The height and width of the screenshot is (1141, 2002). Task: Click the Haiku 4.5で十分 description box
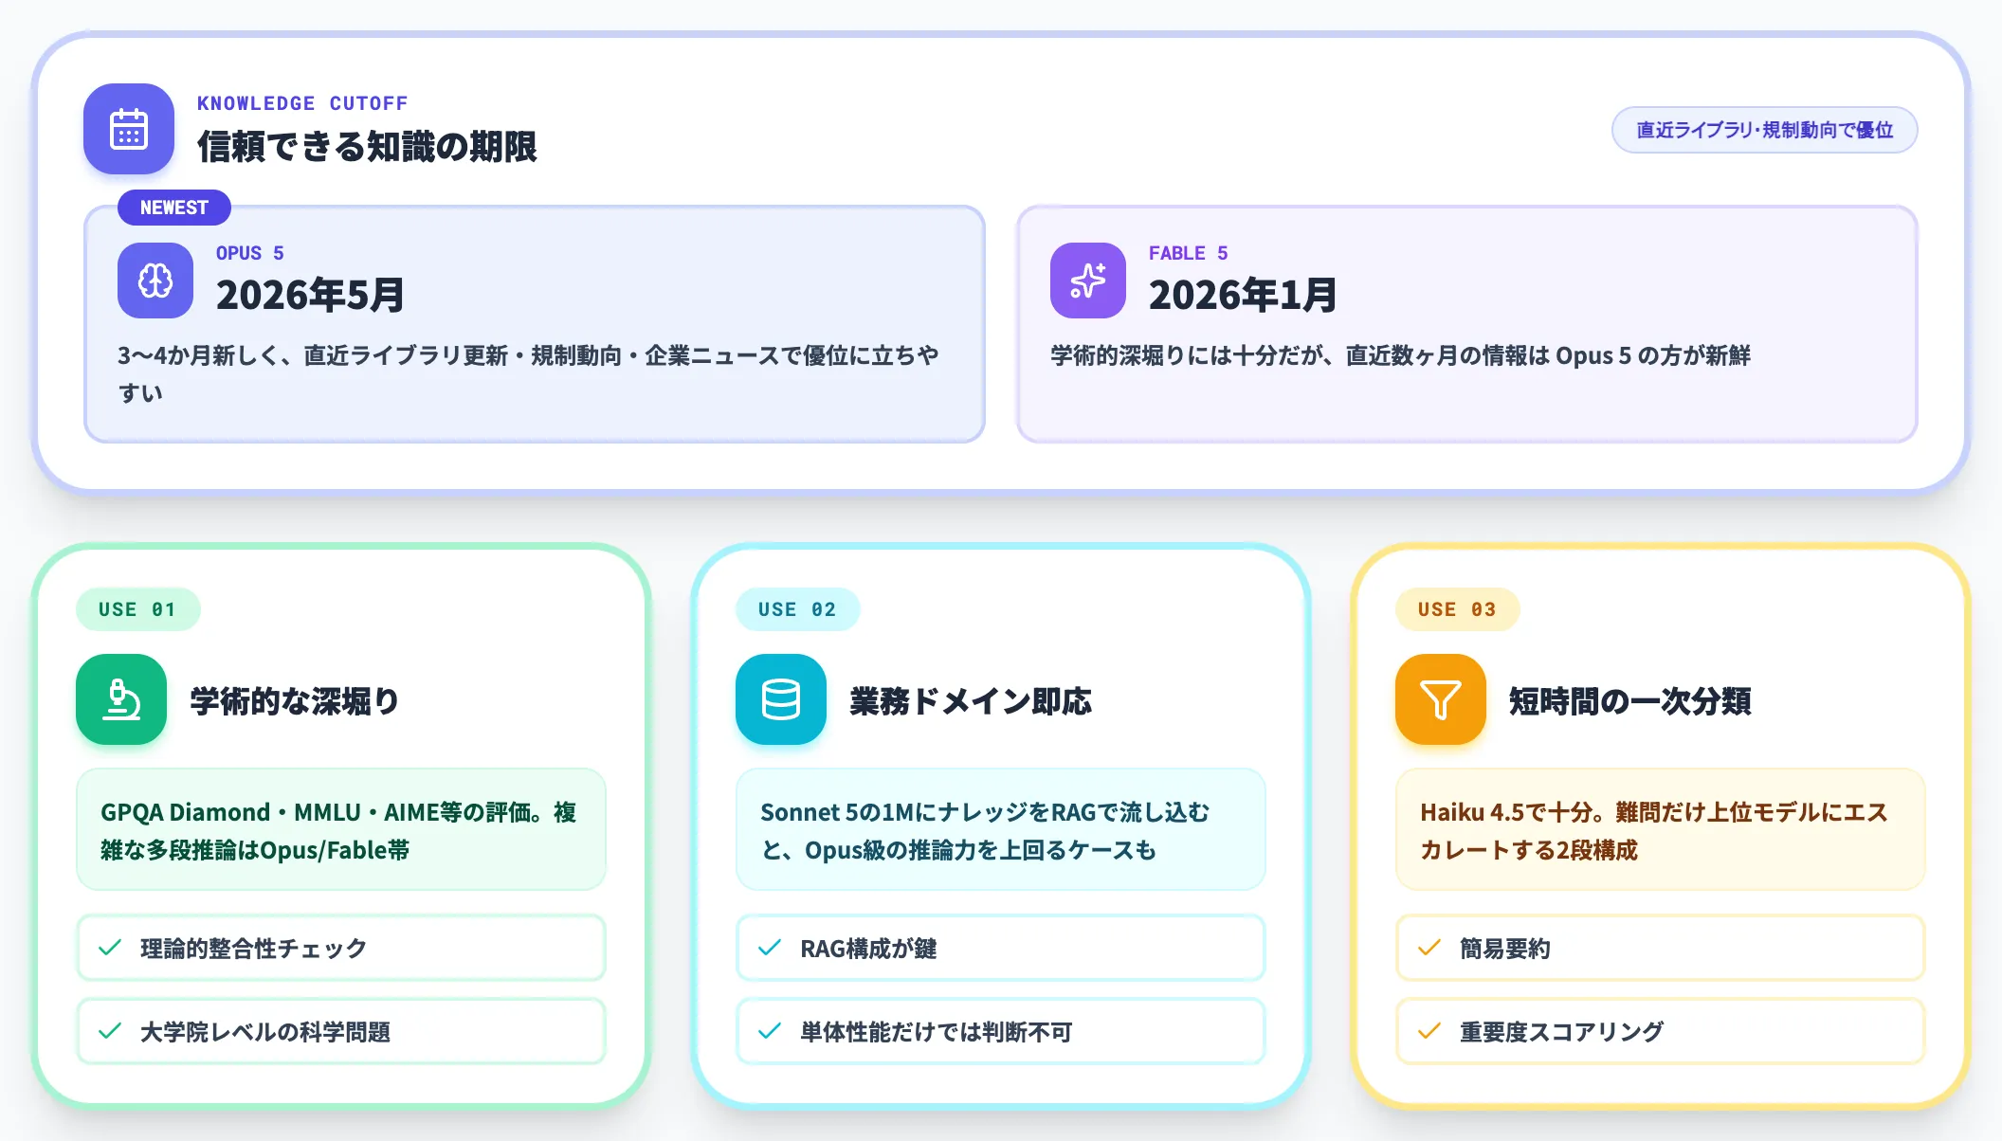click(x=1661, y=829)
